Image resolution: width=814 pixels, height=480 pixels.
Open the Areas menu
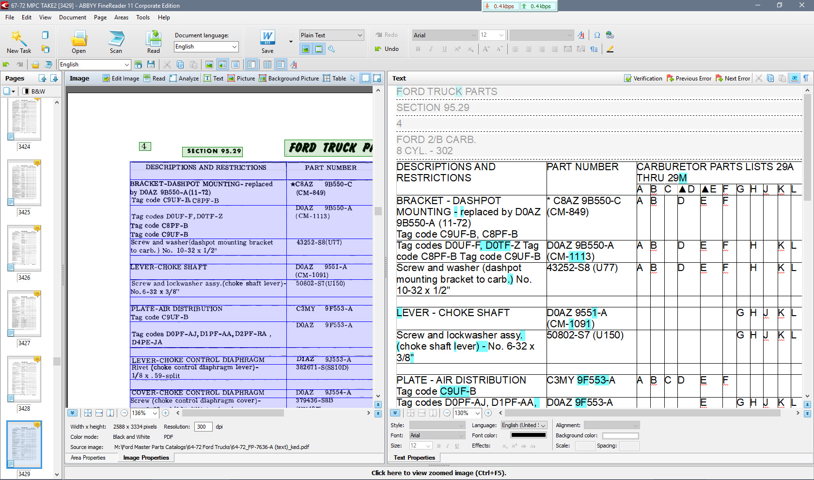[121, 17]
